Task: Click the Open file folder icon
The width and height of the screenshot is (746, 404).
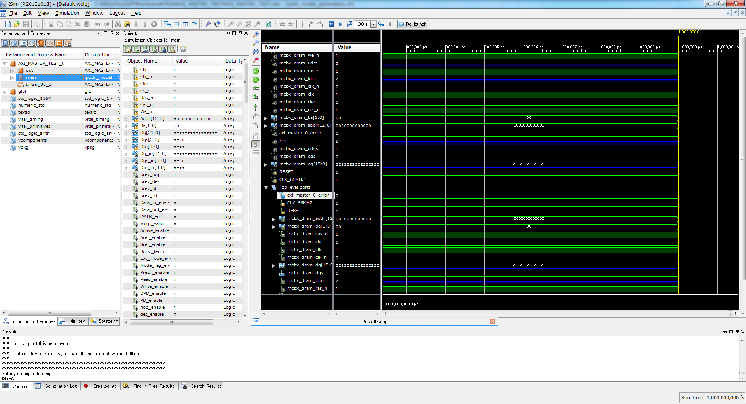Action: 17,24
